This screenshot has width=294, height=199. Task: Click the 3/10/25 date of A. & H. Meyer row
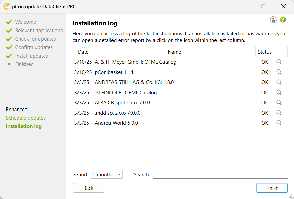[83, 62]
